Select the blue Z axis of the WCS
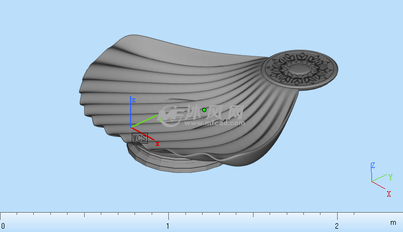403x232 pixels. (x=131, y=113)
